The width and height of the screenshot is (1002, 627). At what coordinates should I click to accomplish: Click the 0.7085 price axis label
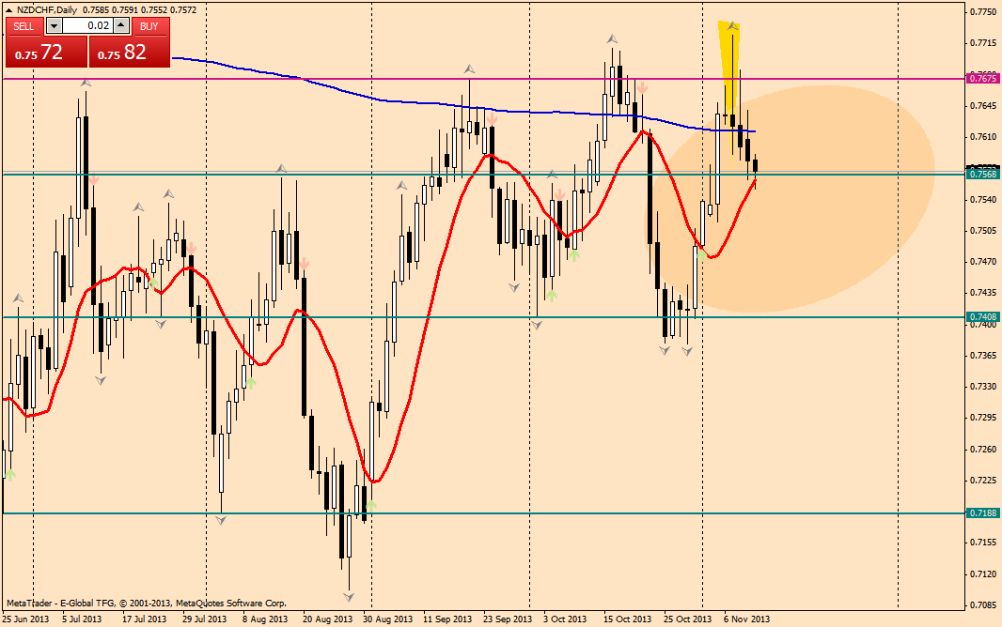tap(983, 605)
